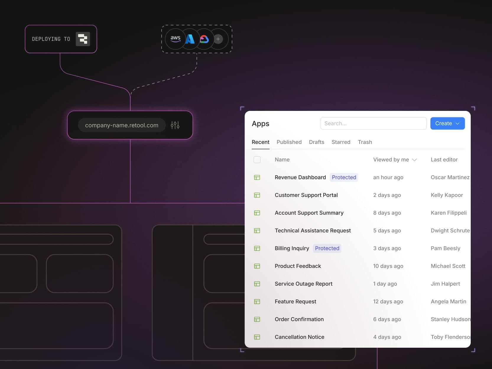Click the Account Support Summary app icon

(257, 213)
